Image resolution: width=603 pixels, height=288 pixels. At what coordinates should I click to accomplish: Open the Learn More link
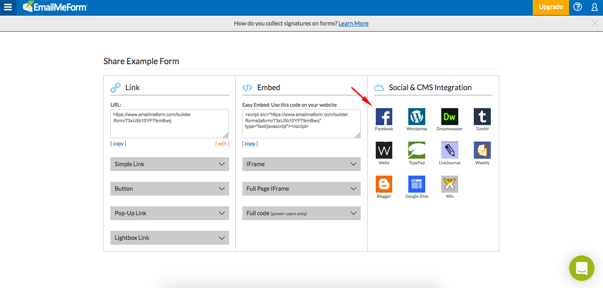pyautogui.click(x=353, y=23)
